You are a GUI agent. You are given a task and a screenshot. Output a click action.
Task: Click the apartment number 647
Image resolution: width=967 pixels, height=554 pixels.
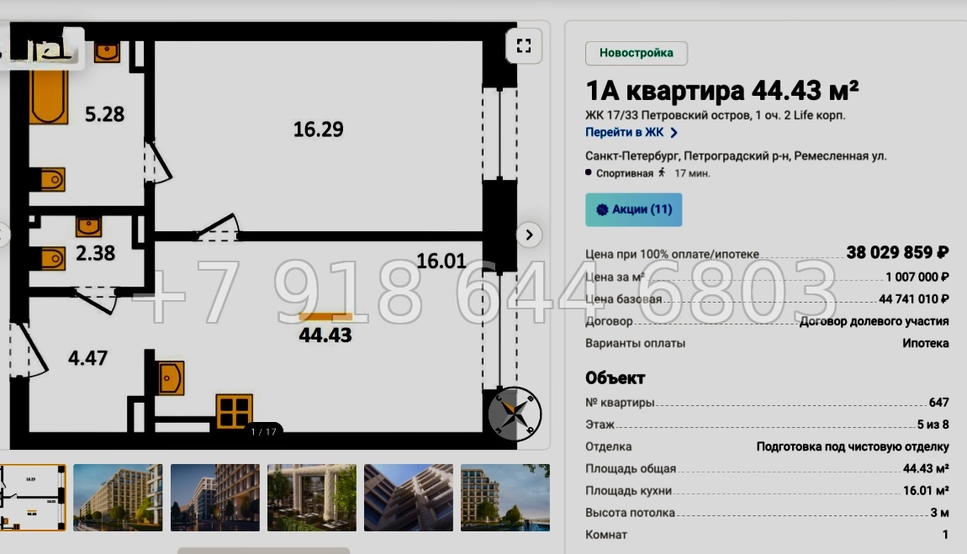[x=938, y=403]
